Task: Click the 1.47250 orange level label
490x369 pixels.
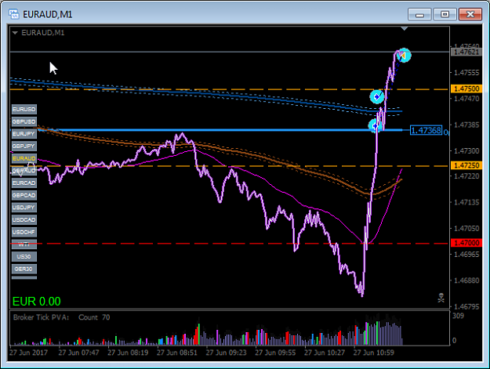Action: pyautogui.click(x=466, y=165)
